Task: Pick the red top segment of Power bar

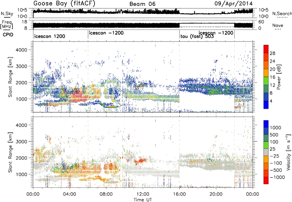Action: tap(266, 49)
